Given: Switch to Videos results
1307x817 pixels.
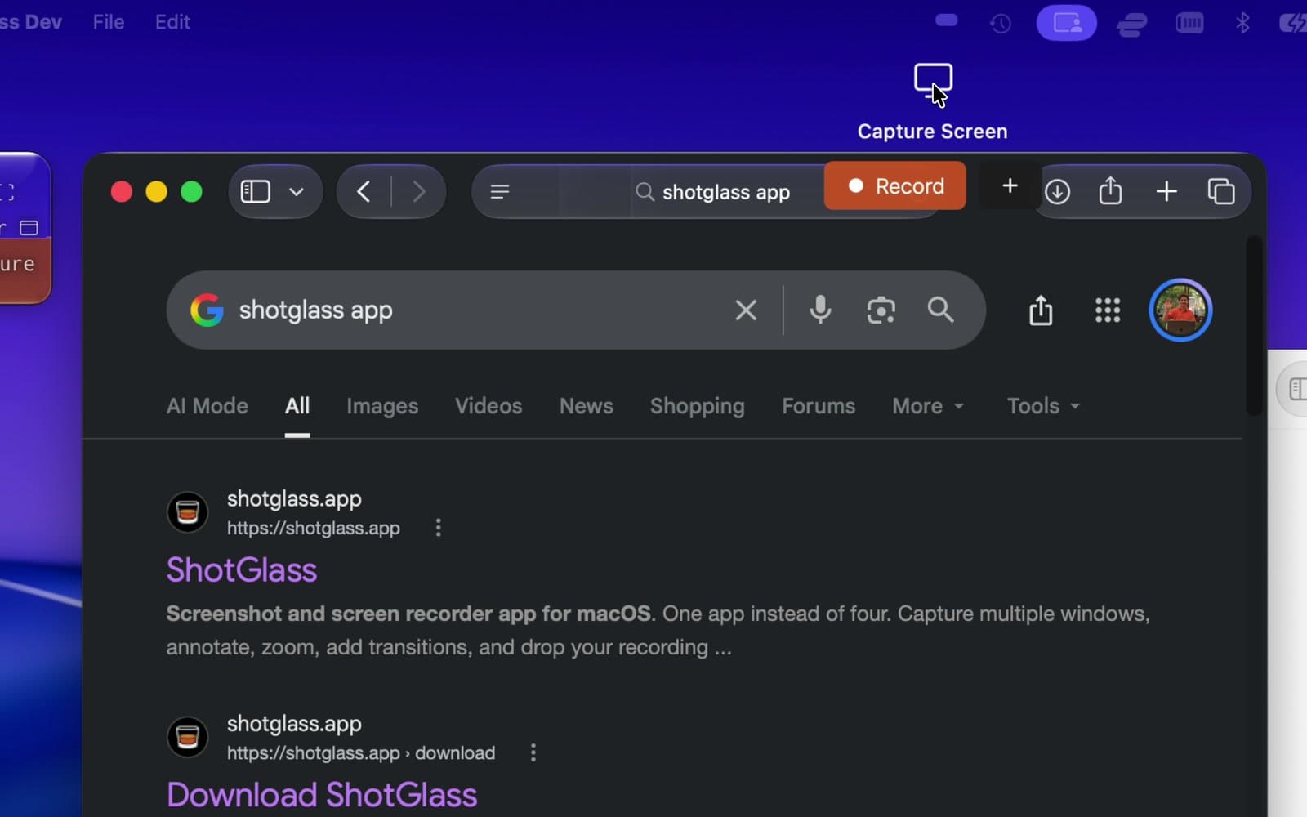Looking at the screenshot, I should [488, 406].
